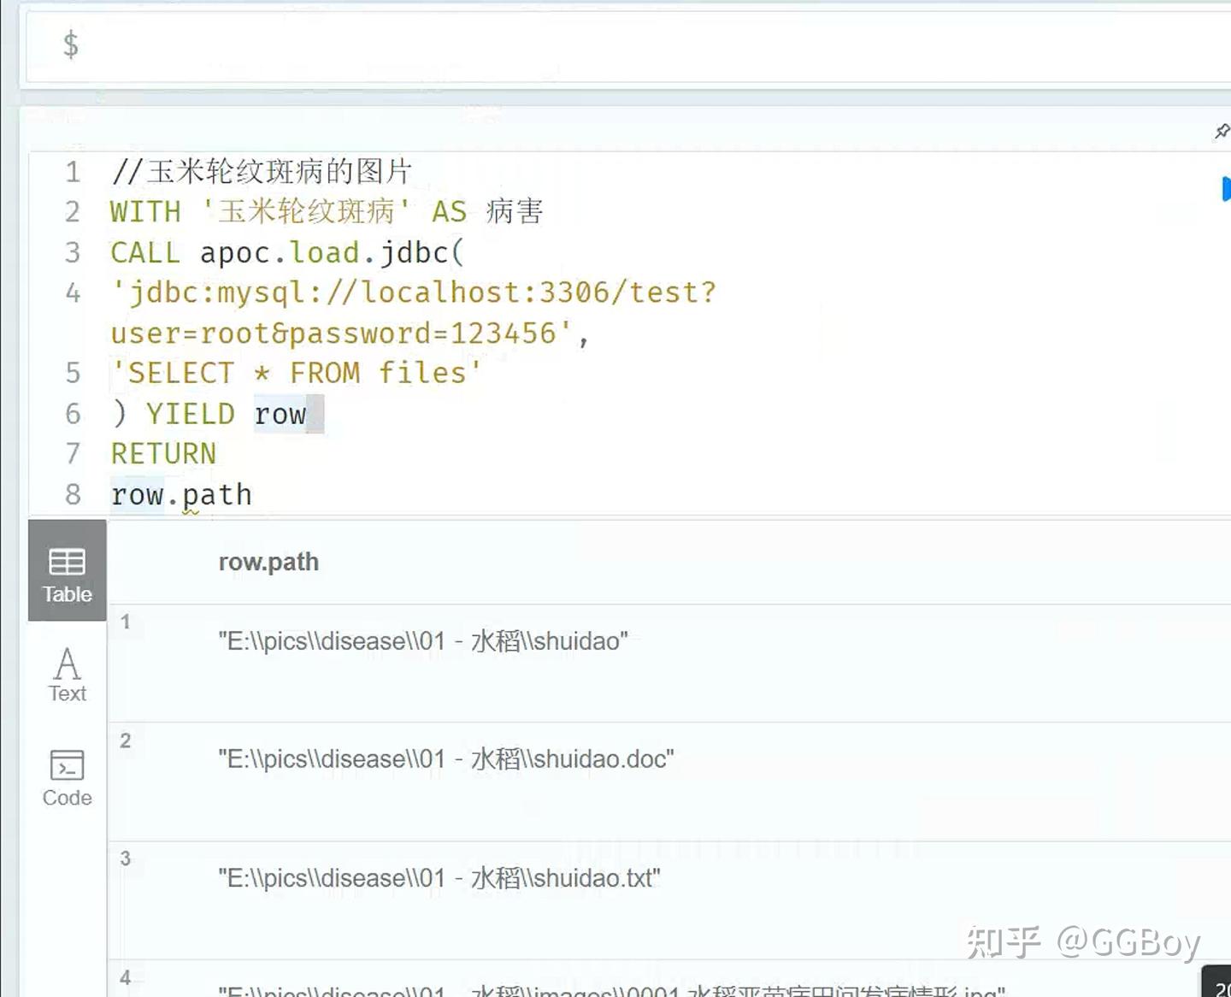Click the row.path column header
Screen dimensions: 1231x997
tap(268, 562)
